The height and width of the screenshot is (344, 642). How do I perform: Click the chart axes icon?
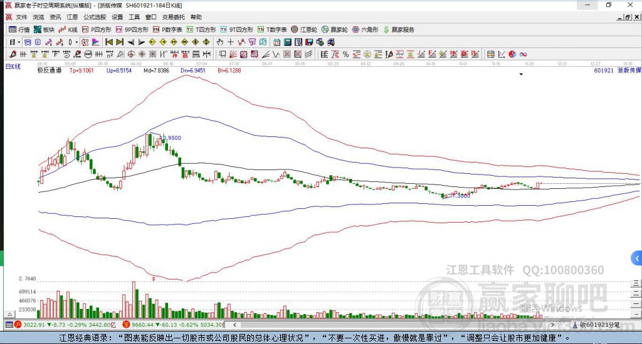(x=502, y=54)
